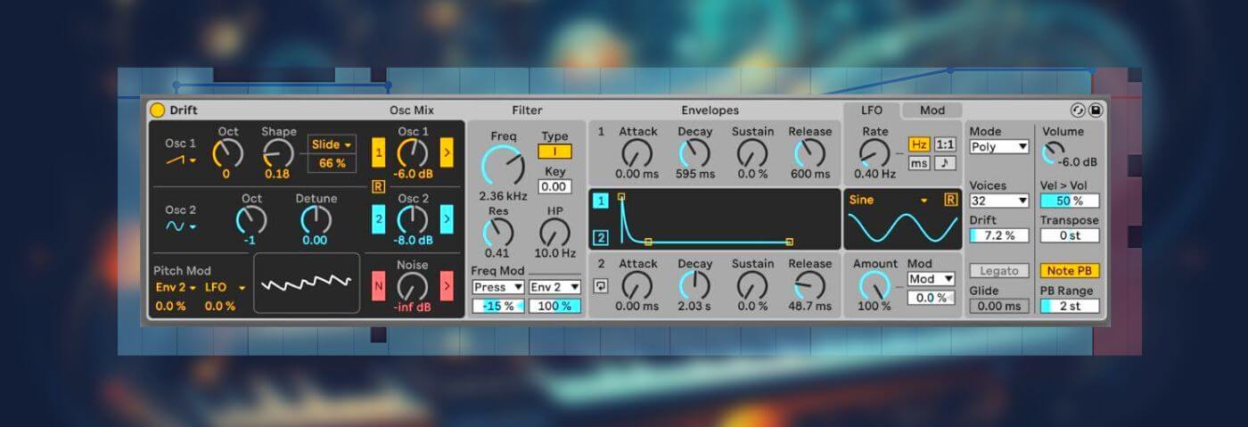Toggle Osc 2 through-filter arrow button
Screen dimensions: 1248x427
point(447,218)
